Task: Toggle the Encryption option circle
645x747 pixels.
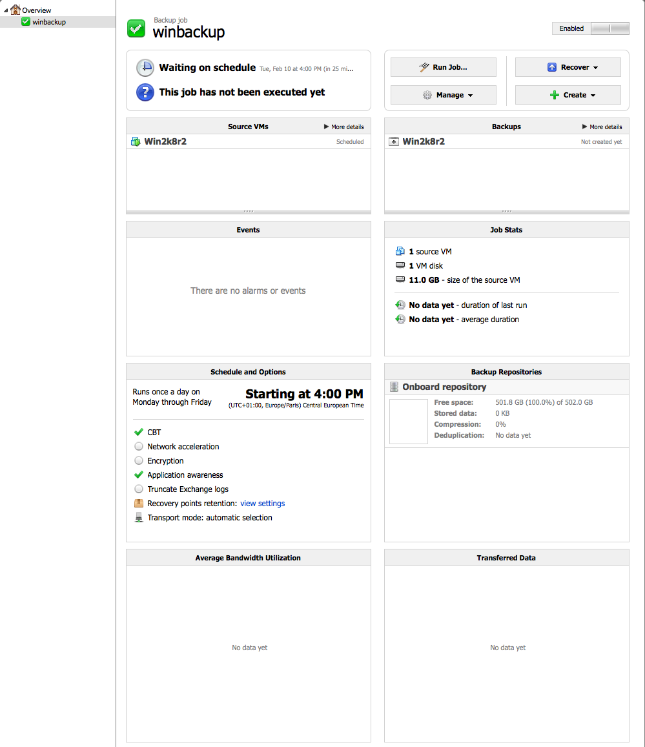Action: click(139, 461)
